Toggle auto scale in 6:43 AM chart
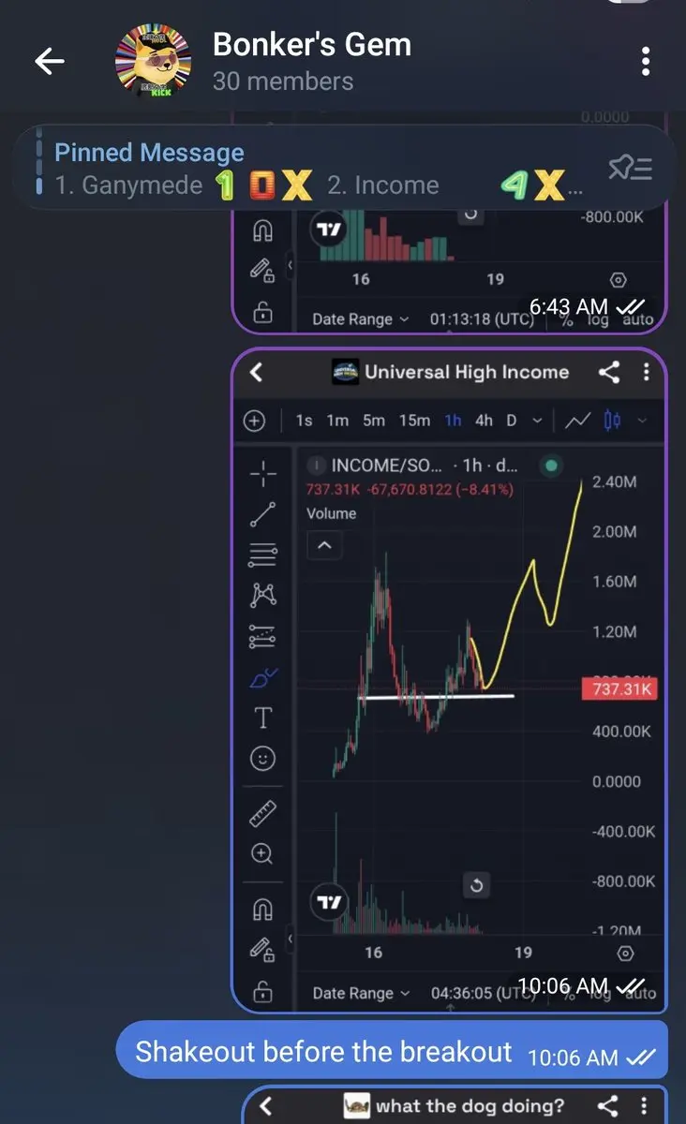The image size is (686, 1124). pos(639,319)
